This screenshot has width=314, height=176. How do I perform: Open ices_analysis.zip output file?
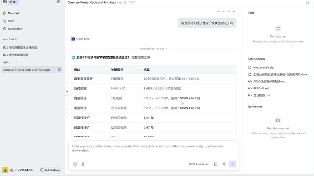click(x=263, y=68)
